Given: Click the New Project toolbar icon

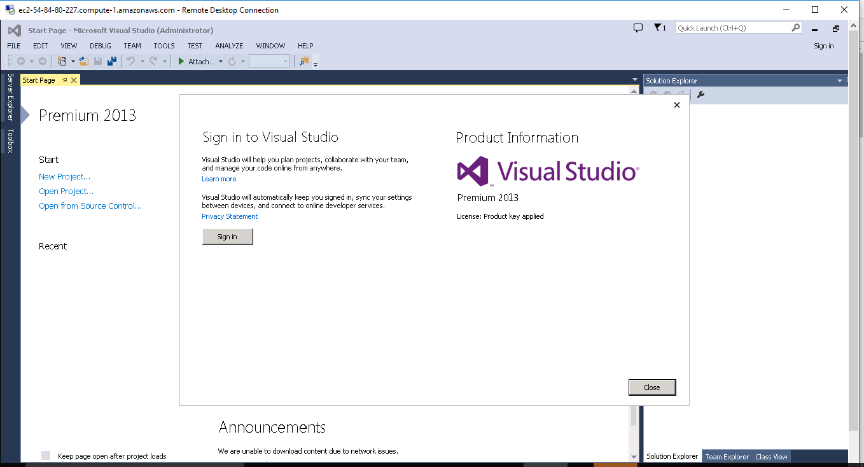Looking at the screenshot, I should [x=62, y=61].
